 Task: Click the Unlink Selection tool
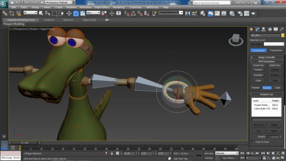tap(12, 13)
